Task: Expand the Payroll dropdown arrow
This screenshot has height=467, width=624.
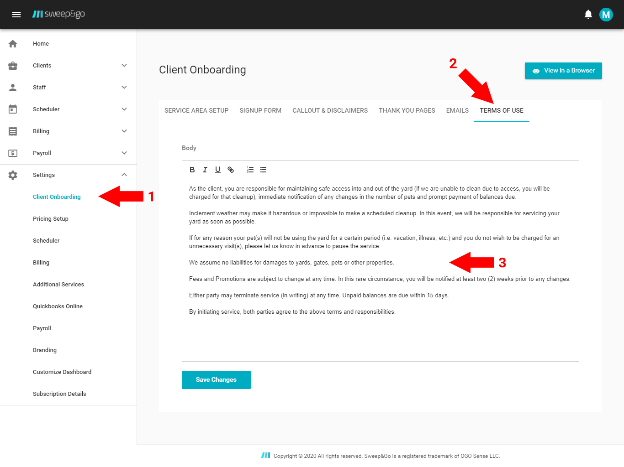Action: click(x=124, y=153)
